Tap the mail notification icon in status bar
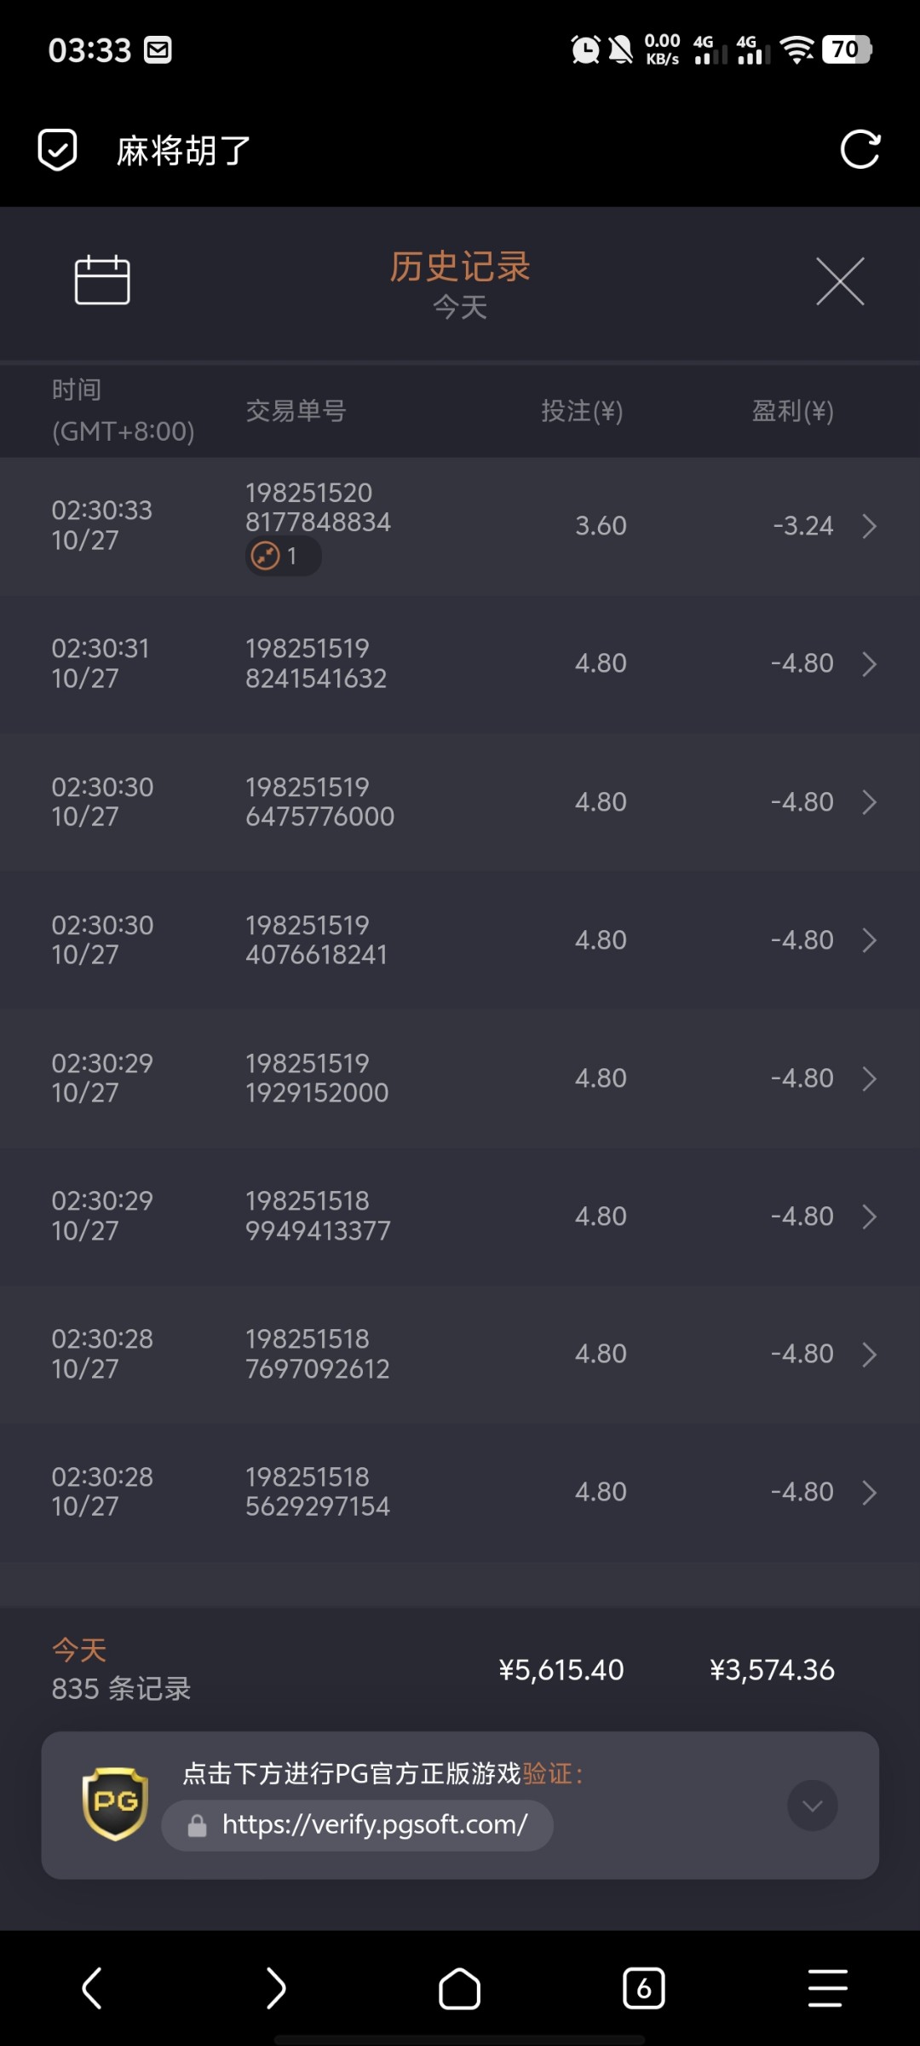The image size is (920, 2046). 158,49
